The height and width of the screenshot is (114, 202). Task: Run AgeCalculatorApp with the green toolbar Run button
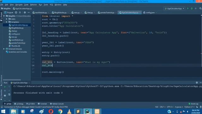coord(188,9)
